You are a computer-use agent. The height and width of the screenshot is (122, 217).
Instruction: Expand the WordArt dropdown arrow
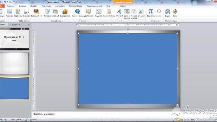pyautogui.click(x=119, y=18)
